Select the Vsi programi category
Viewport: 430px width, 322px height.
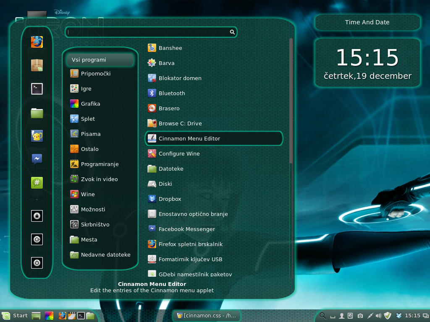[x=100, y=60]
